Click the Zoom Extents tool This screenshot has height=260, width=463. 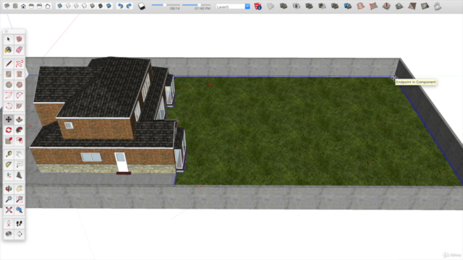9,210
